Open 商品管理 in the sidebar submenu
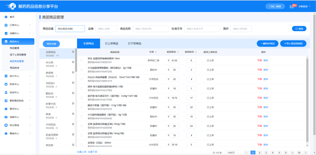This screenshot has width=316, height=155. pyautogui.click(x=14, y=48)
